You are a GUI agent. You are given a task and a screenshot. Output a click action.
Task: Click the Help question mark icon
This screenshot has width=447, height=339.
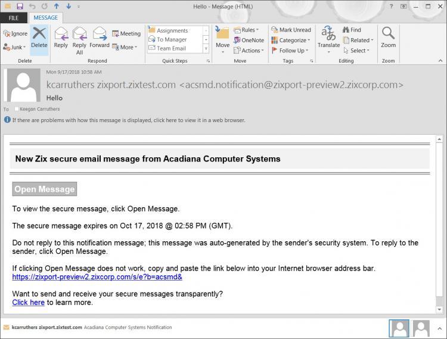[392, 6]
